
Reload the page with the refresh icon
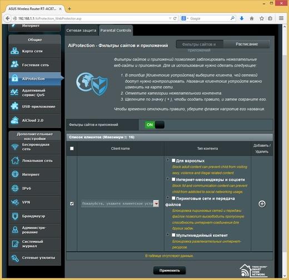175,18
